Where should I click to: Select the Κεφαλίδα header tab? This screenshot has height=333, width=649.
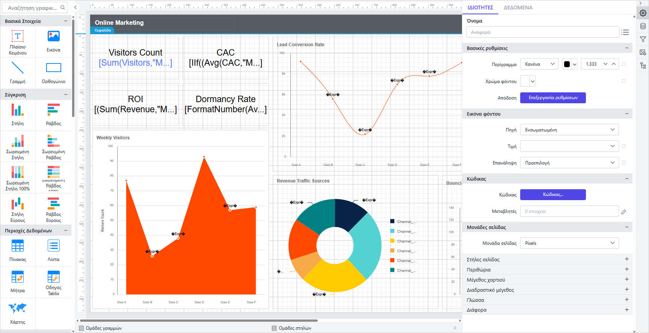(103, 30)
